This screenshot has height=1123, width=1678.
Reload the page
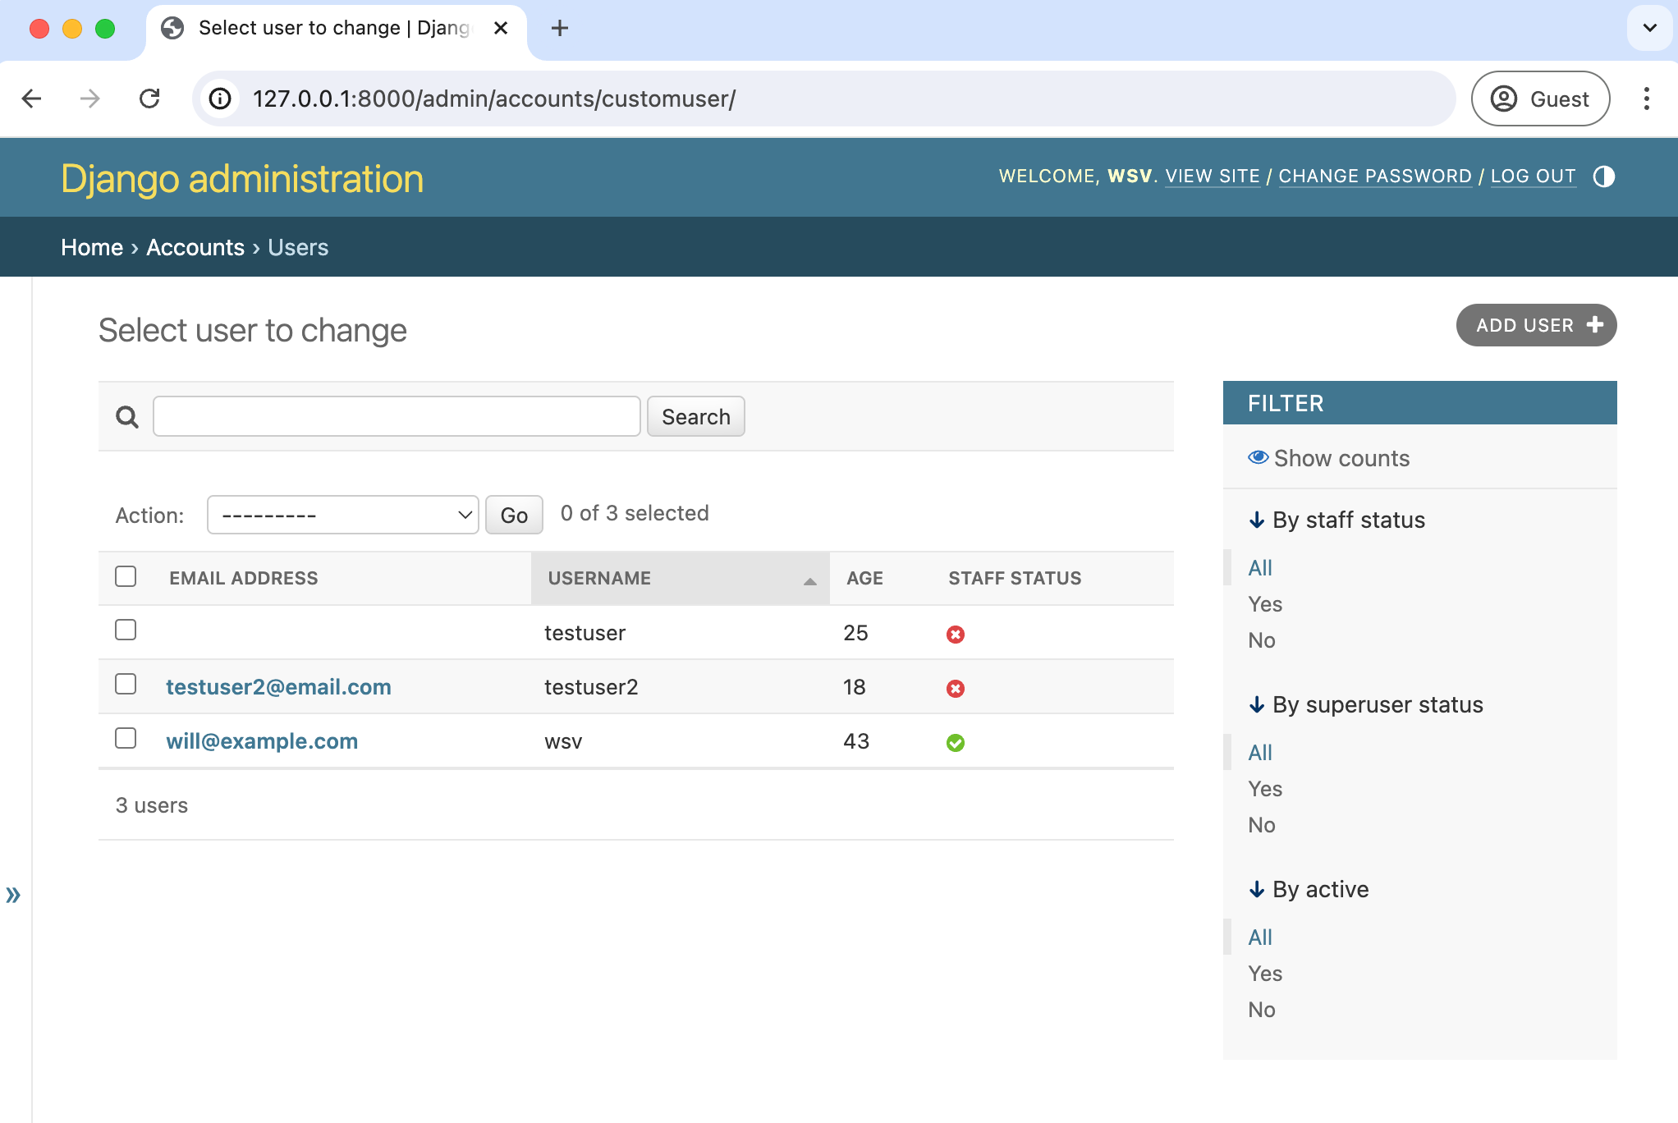[149, 99]
